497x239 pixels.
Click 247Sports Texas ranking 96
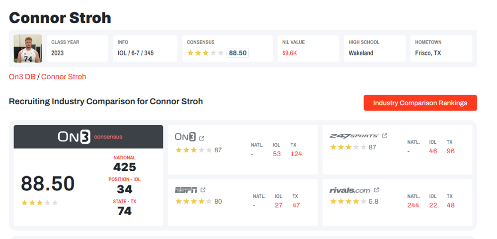pyautogui.click(x=450, y=151)
